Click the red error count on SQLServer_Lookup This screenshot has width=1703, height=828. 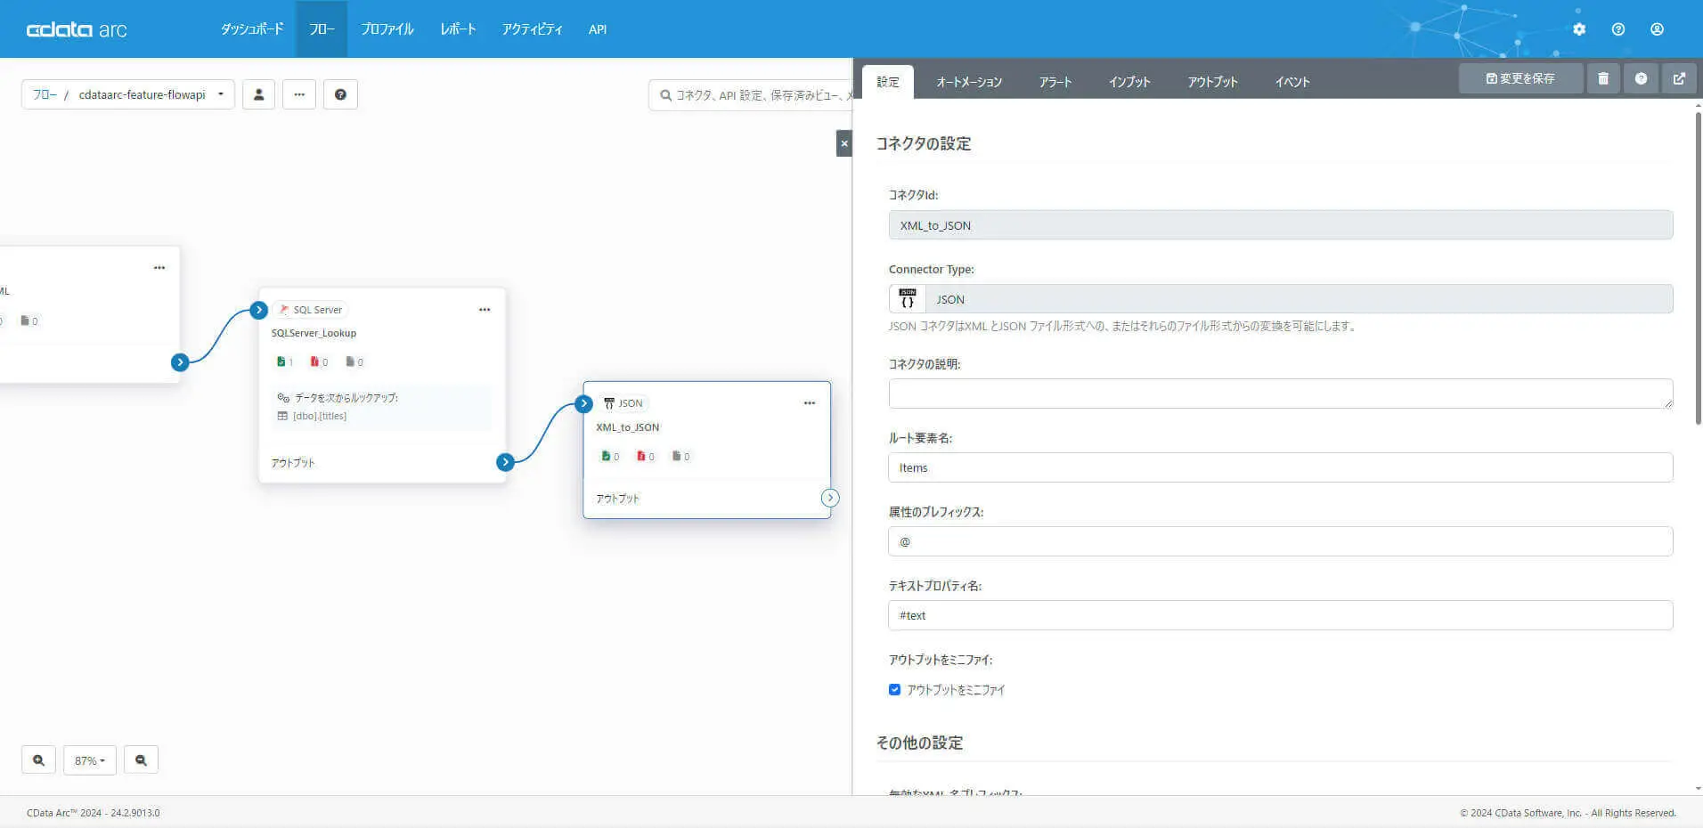[x=319, y=361]
